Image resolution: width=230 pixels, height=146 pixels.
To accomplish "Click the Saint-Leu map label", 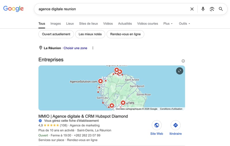I will point(102,98).
